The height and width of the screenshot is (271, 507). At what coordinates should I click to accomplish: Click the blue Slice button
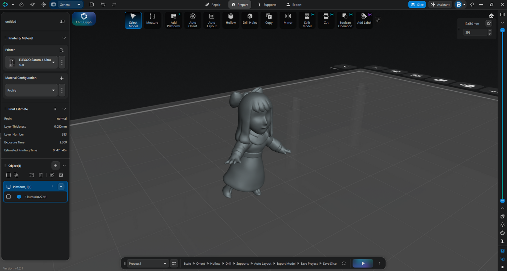click(x=417, y=5)
